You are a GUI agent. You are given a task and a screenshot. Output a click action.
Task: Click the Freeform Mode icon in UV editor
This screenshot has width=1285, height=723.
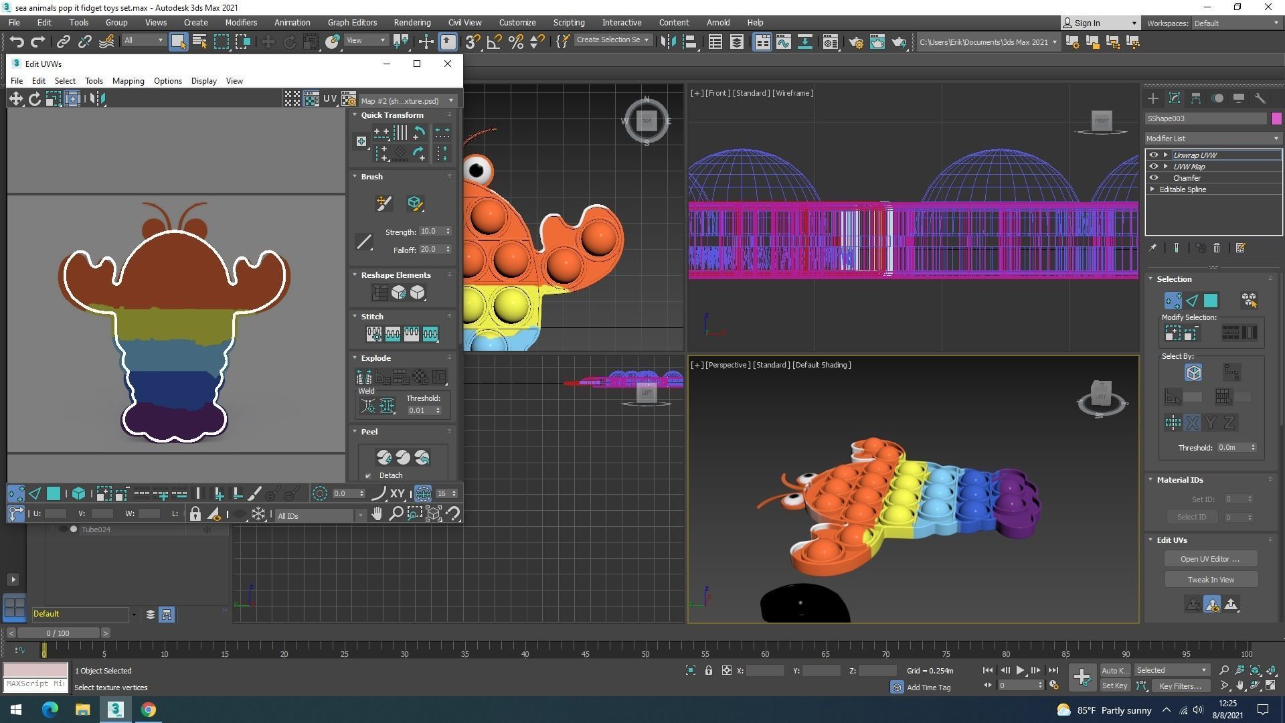coord(72,99)
